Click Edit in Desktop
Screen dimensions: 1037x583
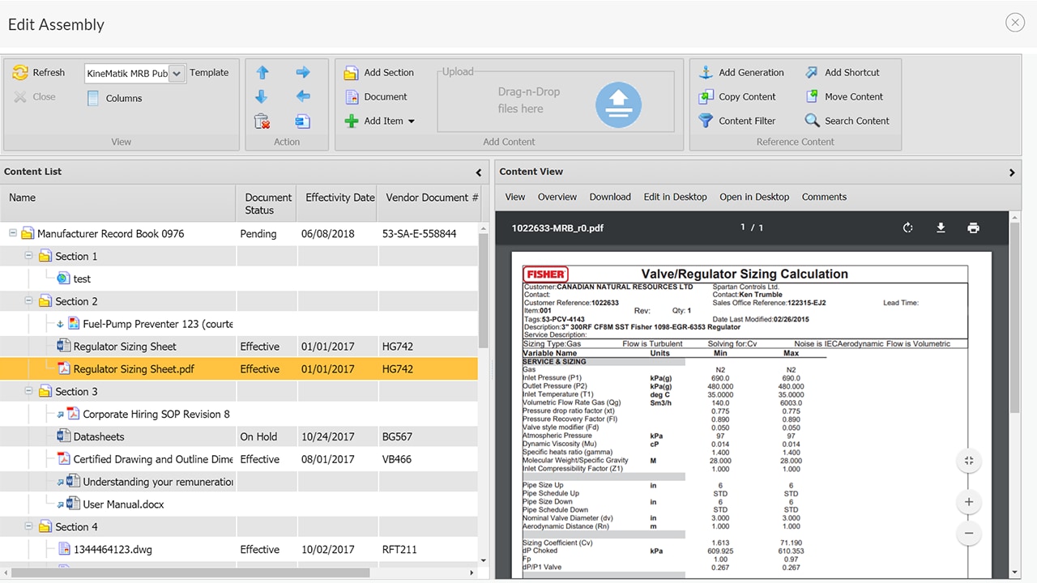tap(675, 197)
